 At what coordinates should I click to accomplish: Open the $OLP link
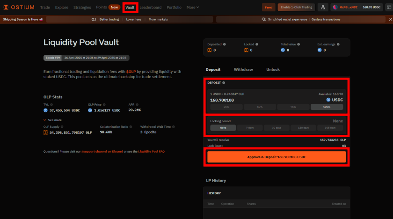tap(131, 72)
